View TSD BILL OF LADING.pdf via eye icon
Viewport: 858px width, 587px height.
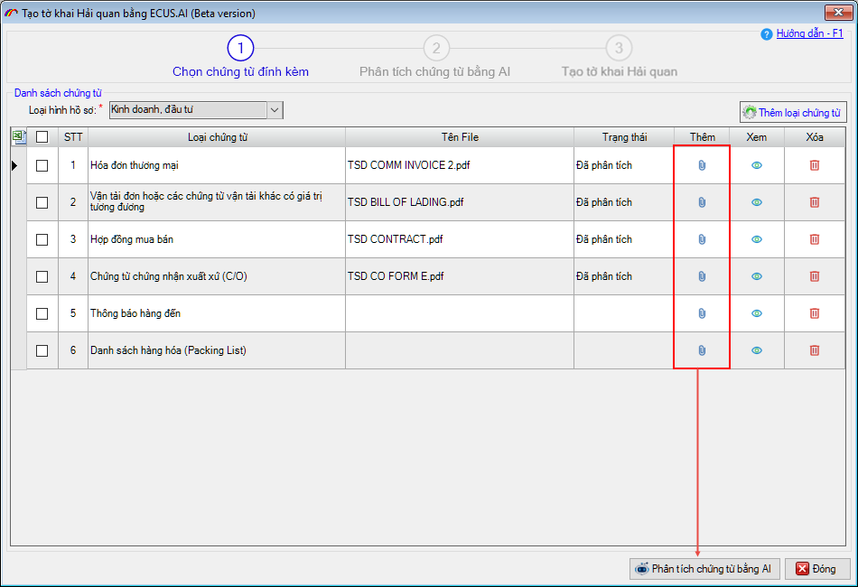tap(757, 202)
